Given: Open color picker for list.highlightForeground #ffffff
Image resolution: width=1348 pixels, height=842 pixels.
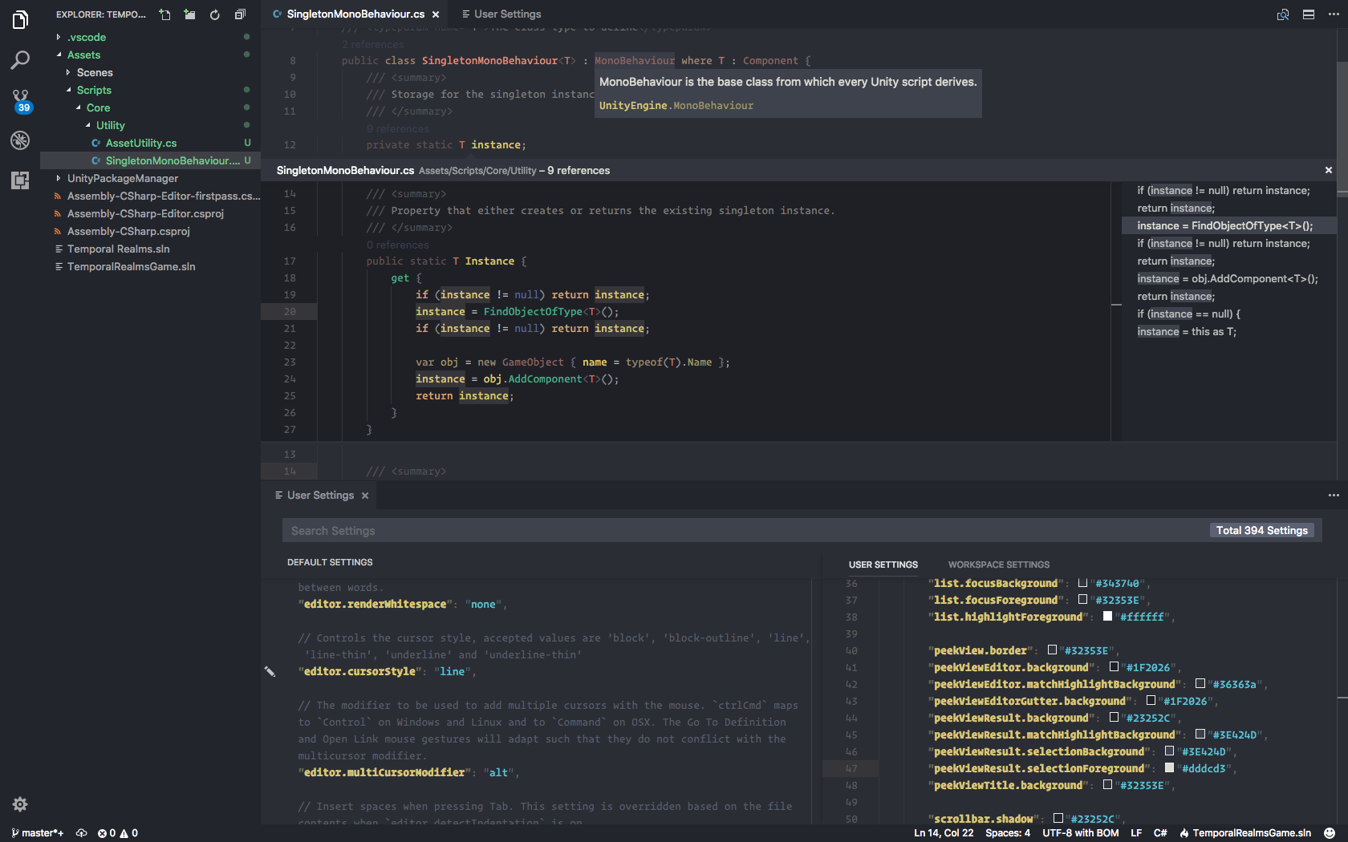Looking at the screenshot, I should (x=1107, y=616).
